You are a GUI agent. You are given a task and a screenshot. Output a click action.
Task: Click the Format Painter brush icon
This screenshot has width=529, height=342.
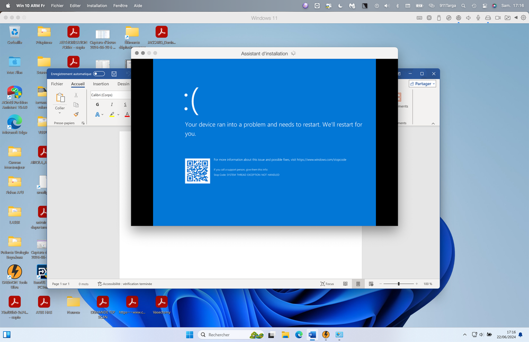(76, 114)
